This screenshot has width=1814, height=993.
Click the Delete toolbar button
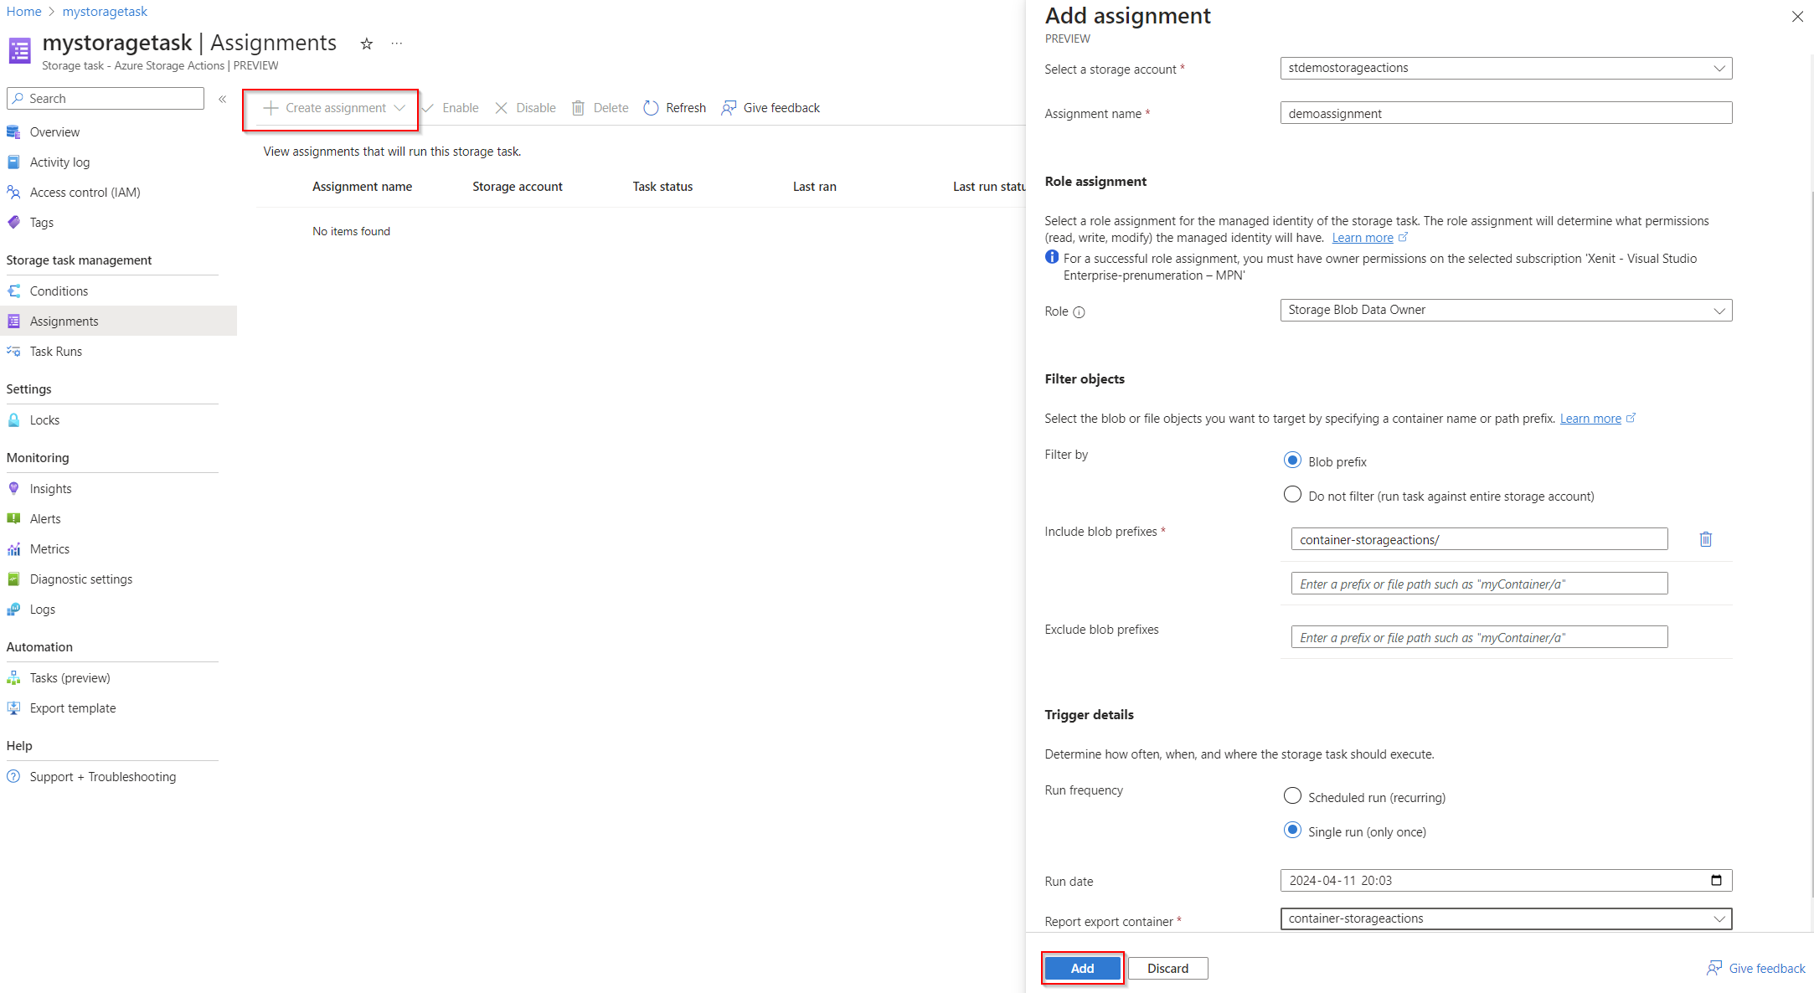[600, 108]
